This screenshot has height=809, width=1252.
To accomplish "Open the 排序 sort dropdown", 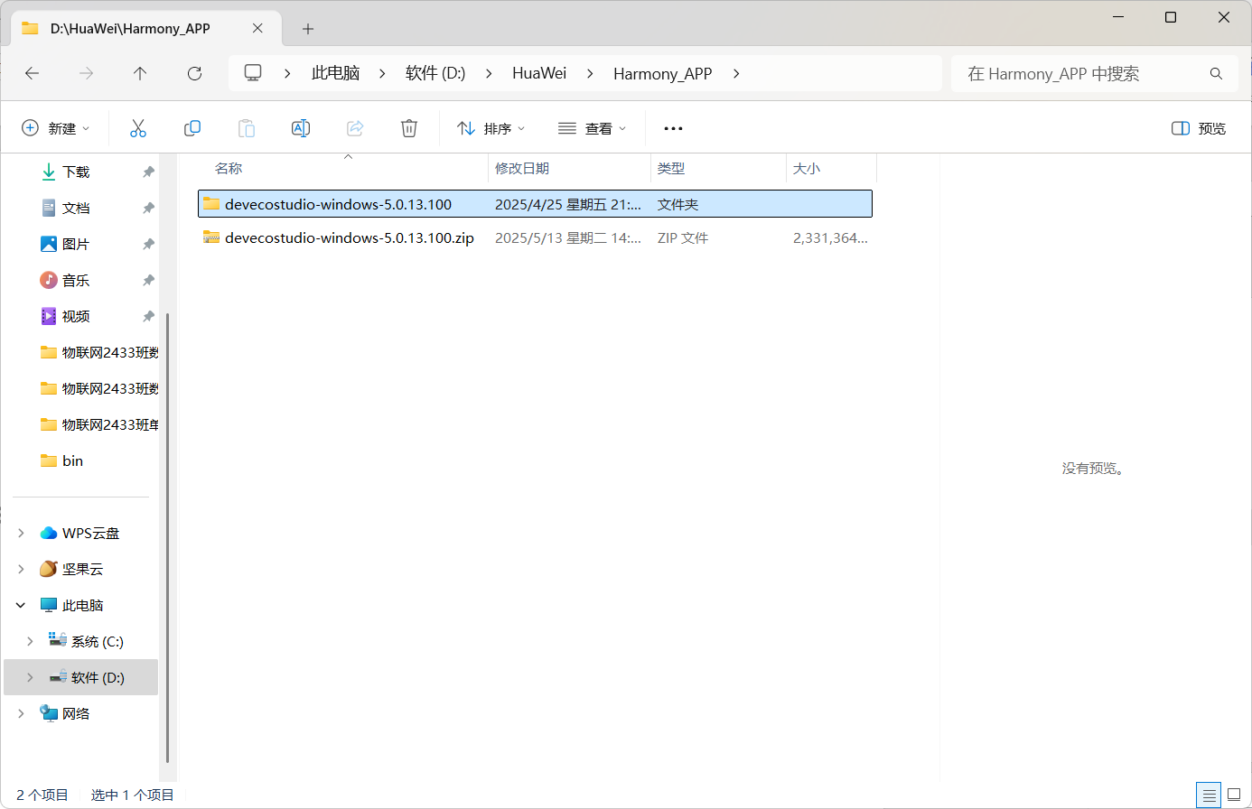I will pyautogui.click(x=491, y=128).
